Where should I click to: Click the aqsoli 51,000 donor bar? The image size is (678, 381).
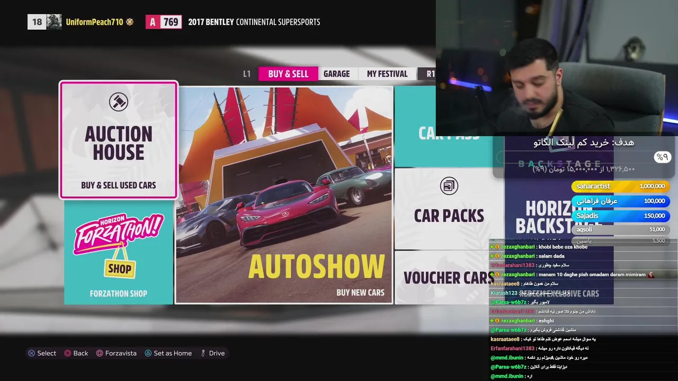click(x=620, y=230)
